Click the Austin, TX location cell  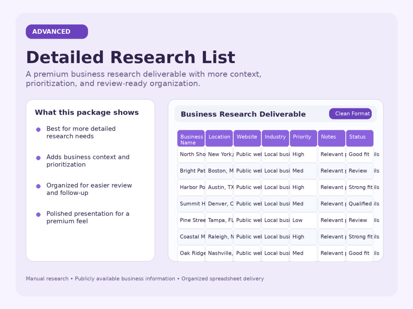[219, 187]
